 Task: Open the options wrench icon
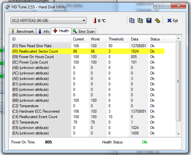157,21
